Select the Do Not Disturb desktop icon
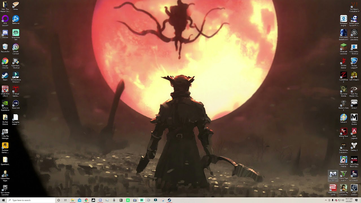 (x=5, y=120)
